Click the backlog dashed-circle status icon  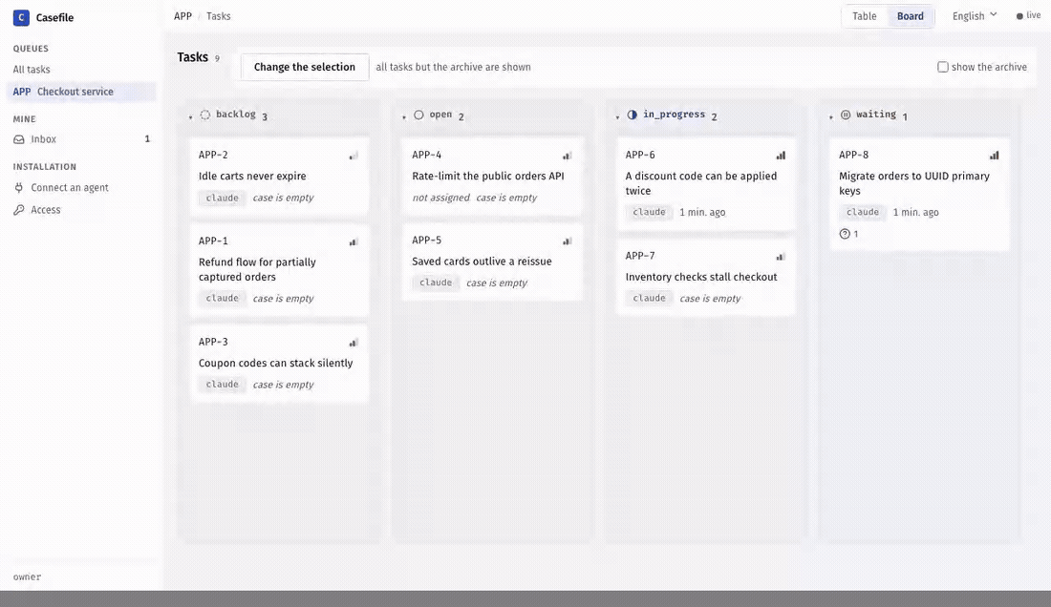click(205, 115)
